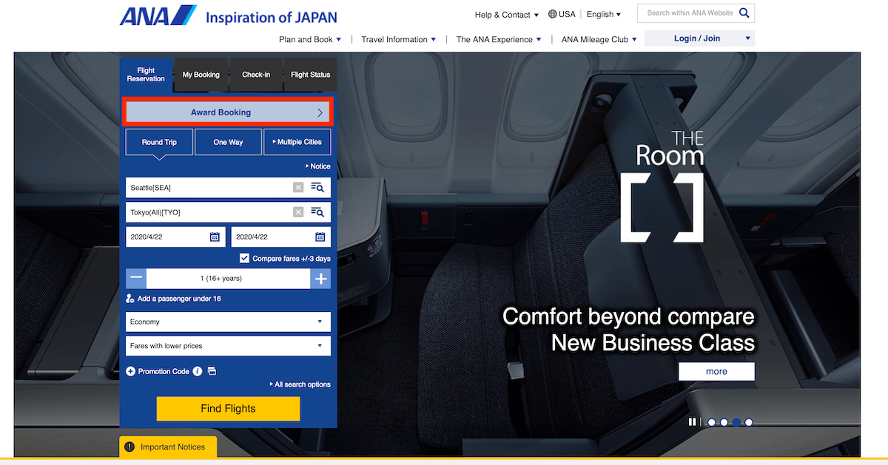Click the window icon after Promotion Code
This screenshot has height=465, width=888.
[x=212, y=371]
